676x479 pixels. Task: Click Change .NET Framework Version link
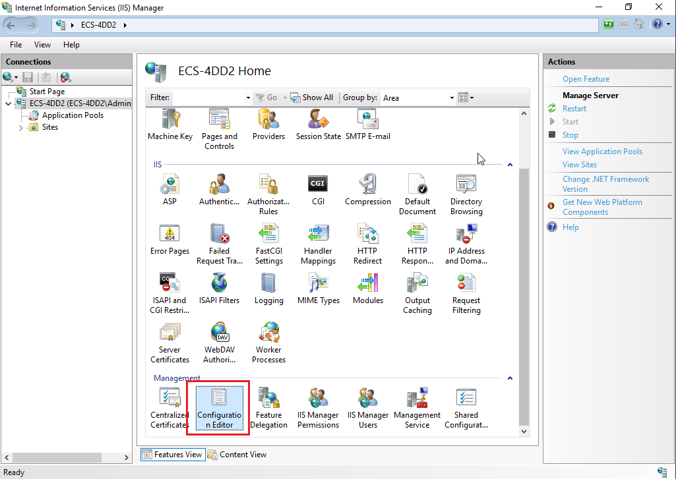tap(605, 184)
